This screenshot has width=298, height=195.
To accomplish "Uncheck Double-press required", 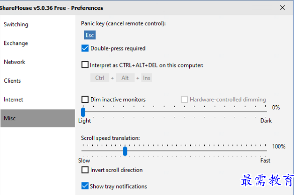I will pyautogui.click(x=85, y=48).
